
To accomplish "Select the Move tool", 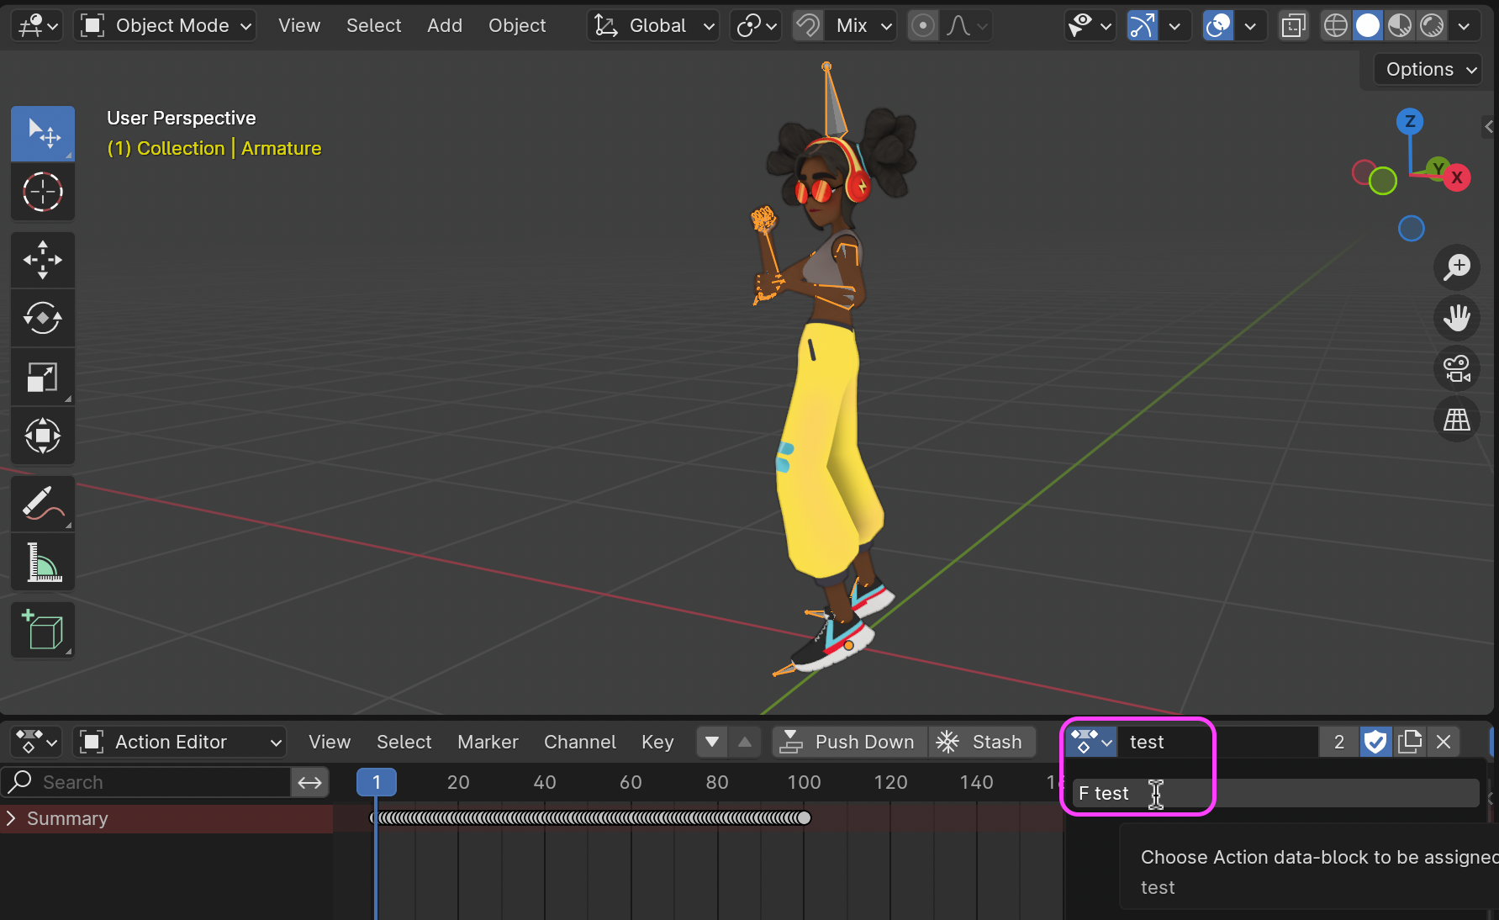I will coord(43,260).
